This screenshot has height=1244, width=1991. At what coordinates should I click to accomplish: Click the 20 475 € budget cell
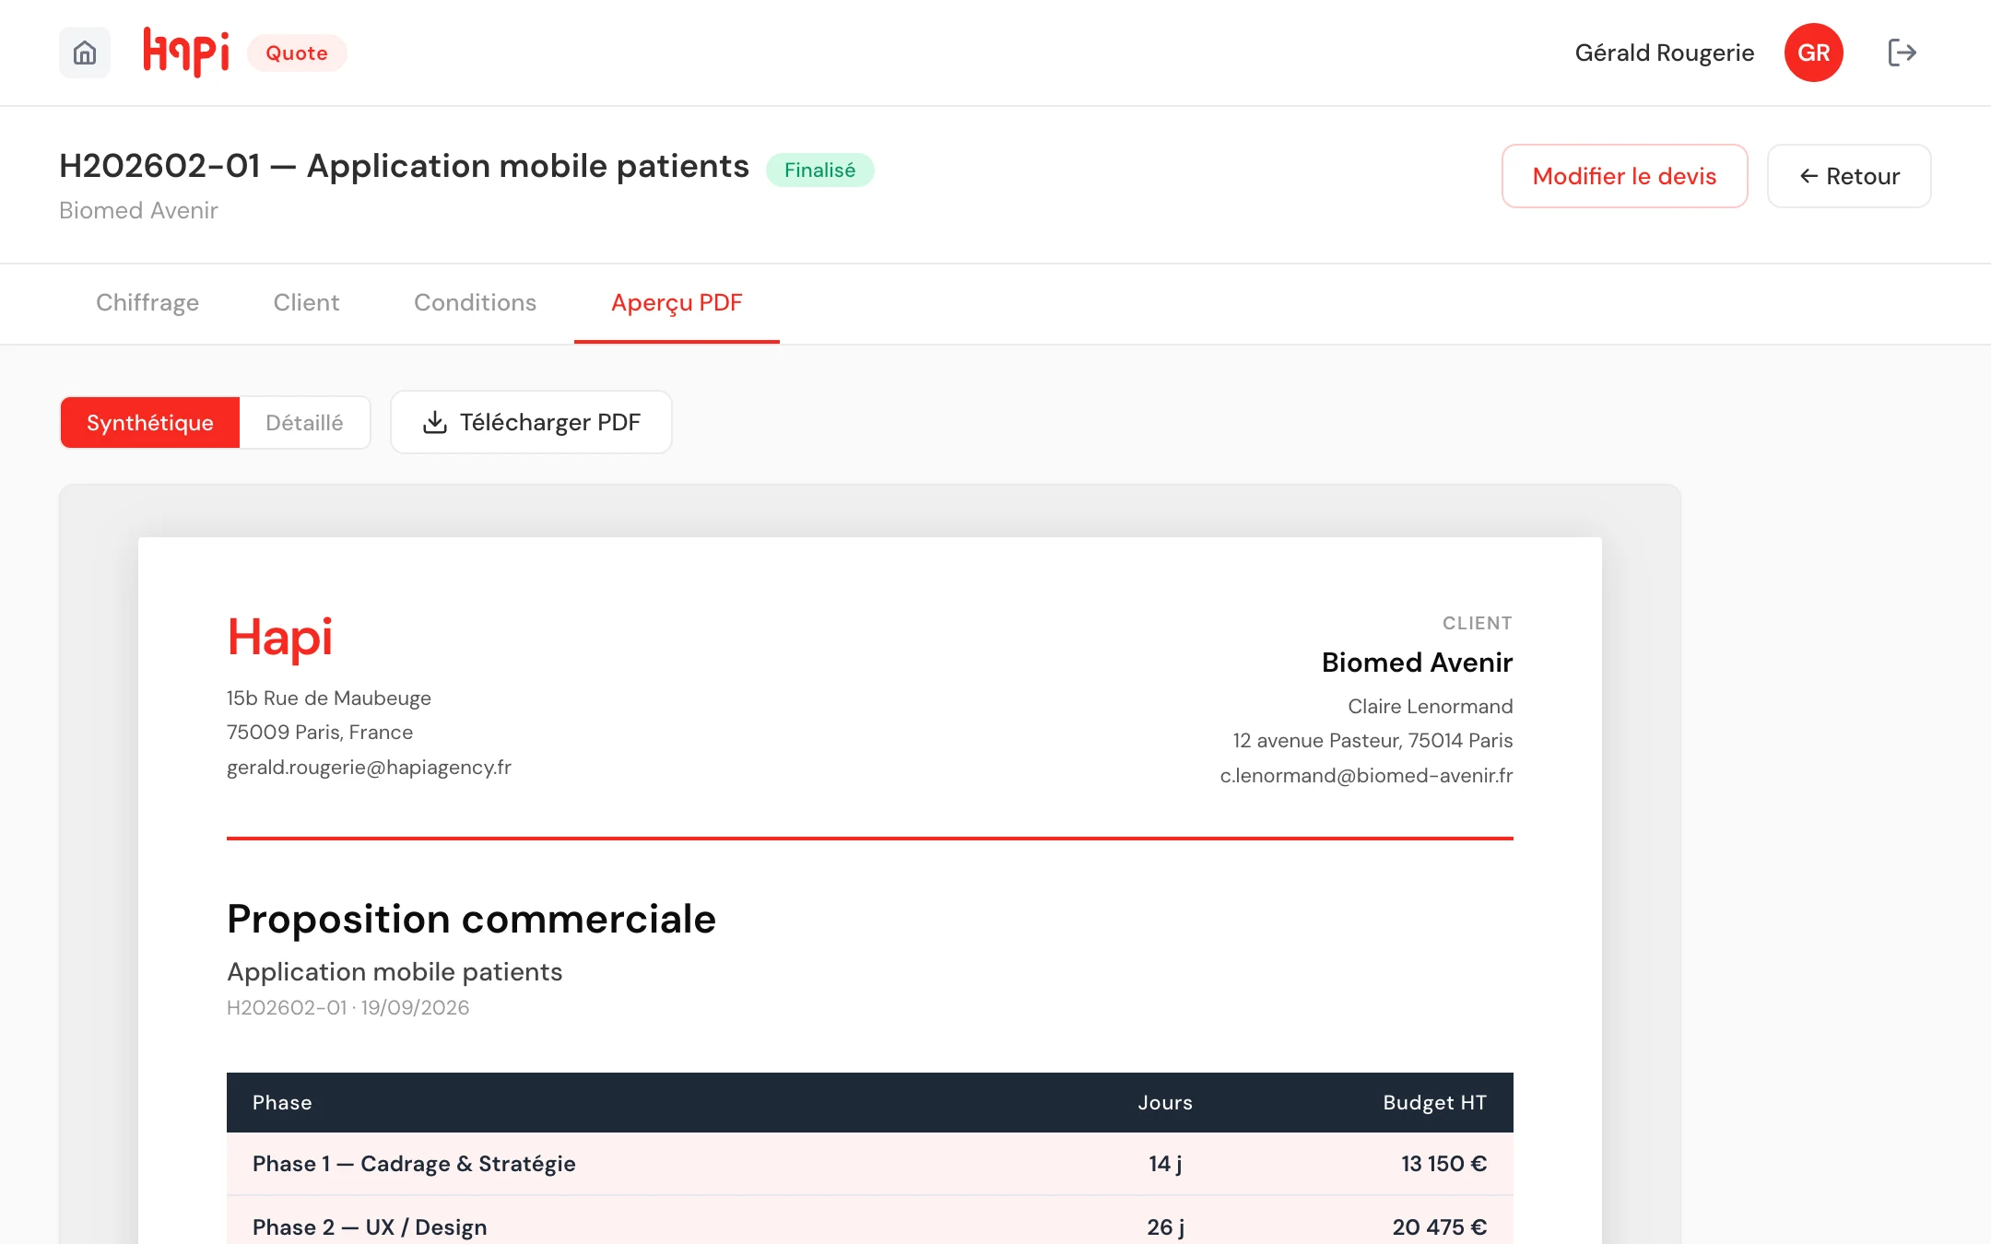(1439, 1227)
